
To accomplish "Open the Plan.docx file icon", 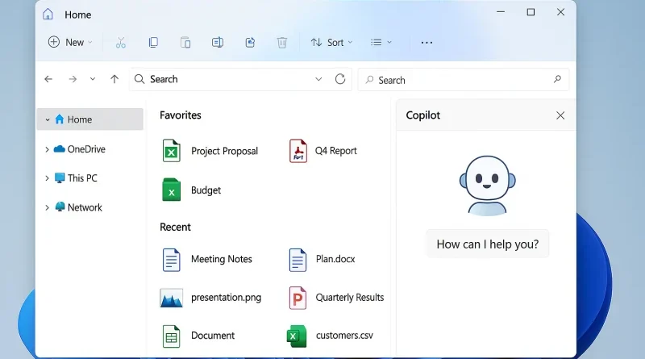I will tap(298, 260).
